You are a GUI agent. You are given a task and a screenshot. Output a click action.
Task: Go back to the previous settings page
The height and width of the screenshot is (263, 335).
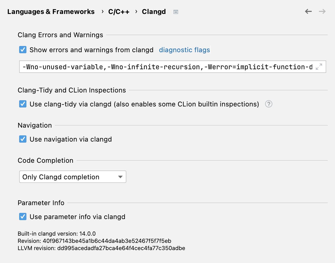coord(308,11)
